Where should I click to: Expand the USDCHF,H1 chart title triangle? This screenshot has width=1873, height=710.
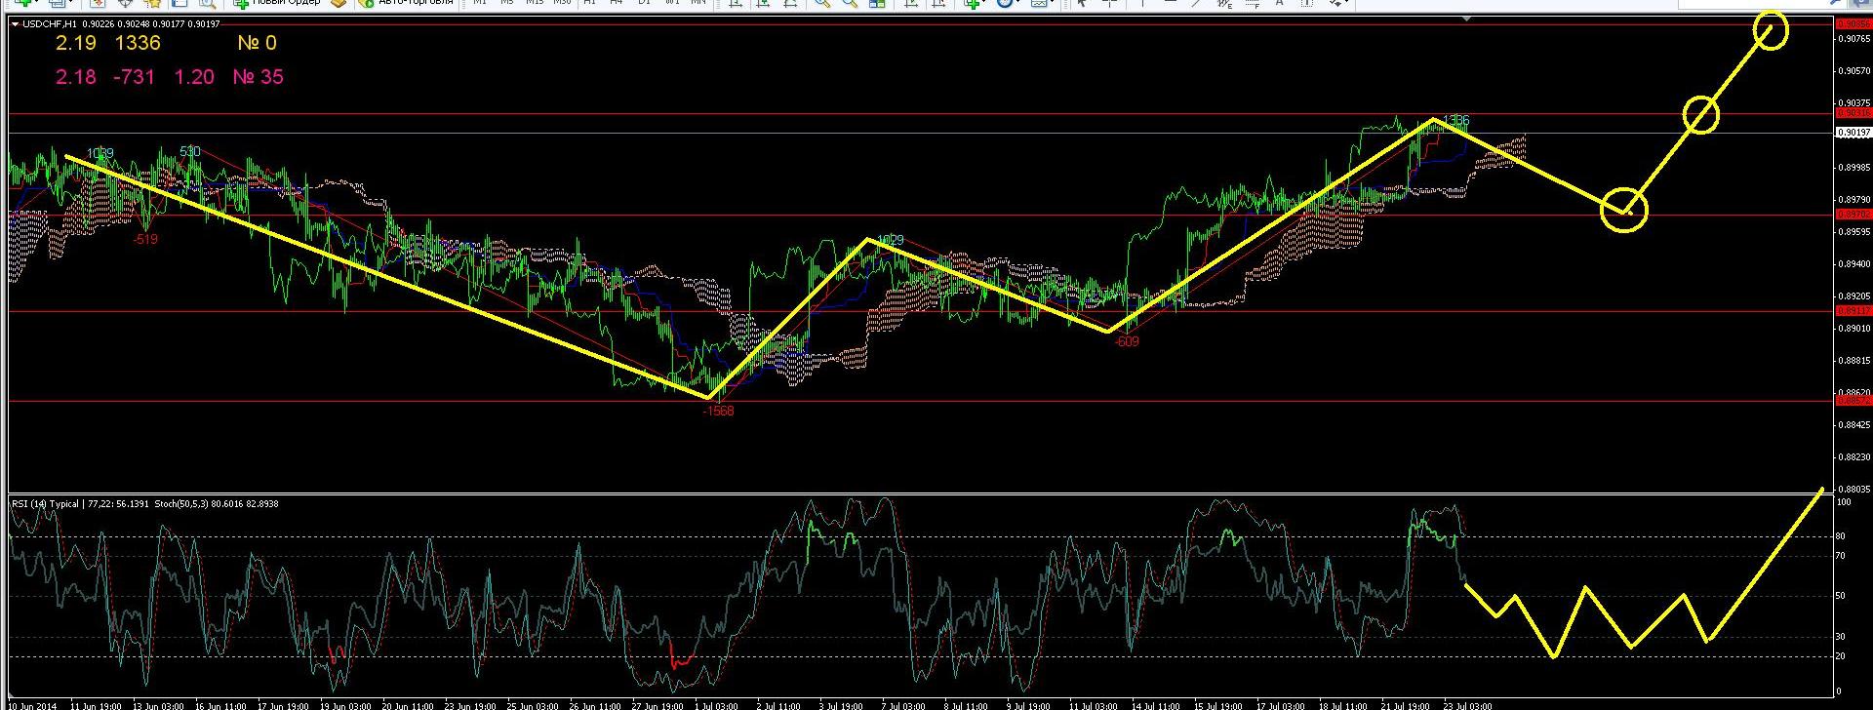pyautogui.click(x=15, y=23)
